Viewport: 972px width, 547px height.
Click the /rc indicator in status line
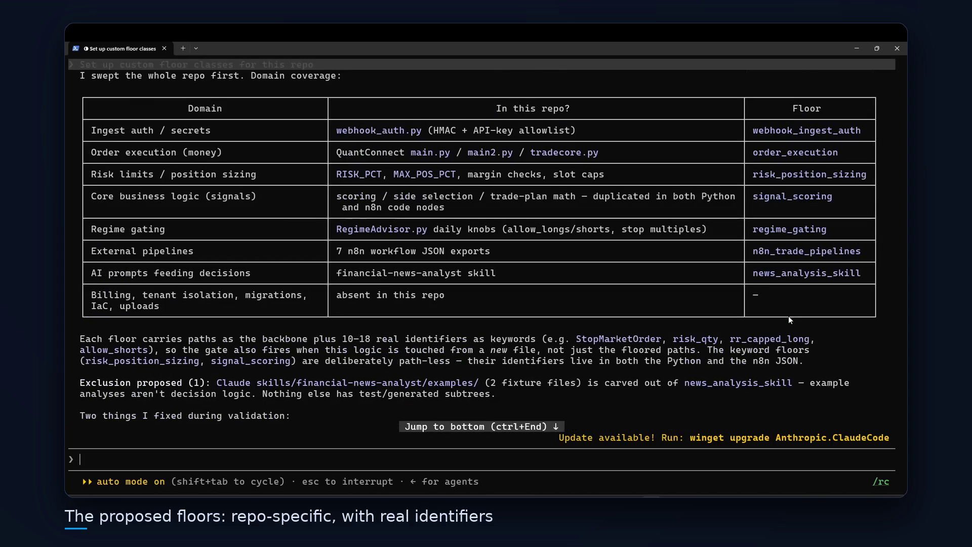[880, 482]
